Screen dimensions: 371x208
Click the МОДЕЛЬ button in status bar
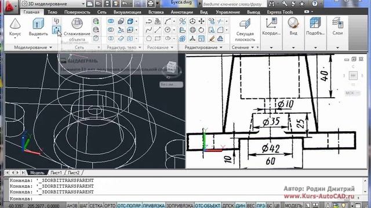(294, 206)
